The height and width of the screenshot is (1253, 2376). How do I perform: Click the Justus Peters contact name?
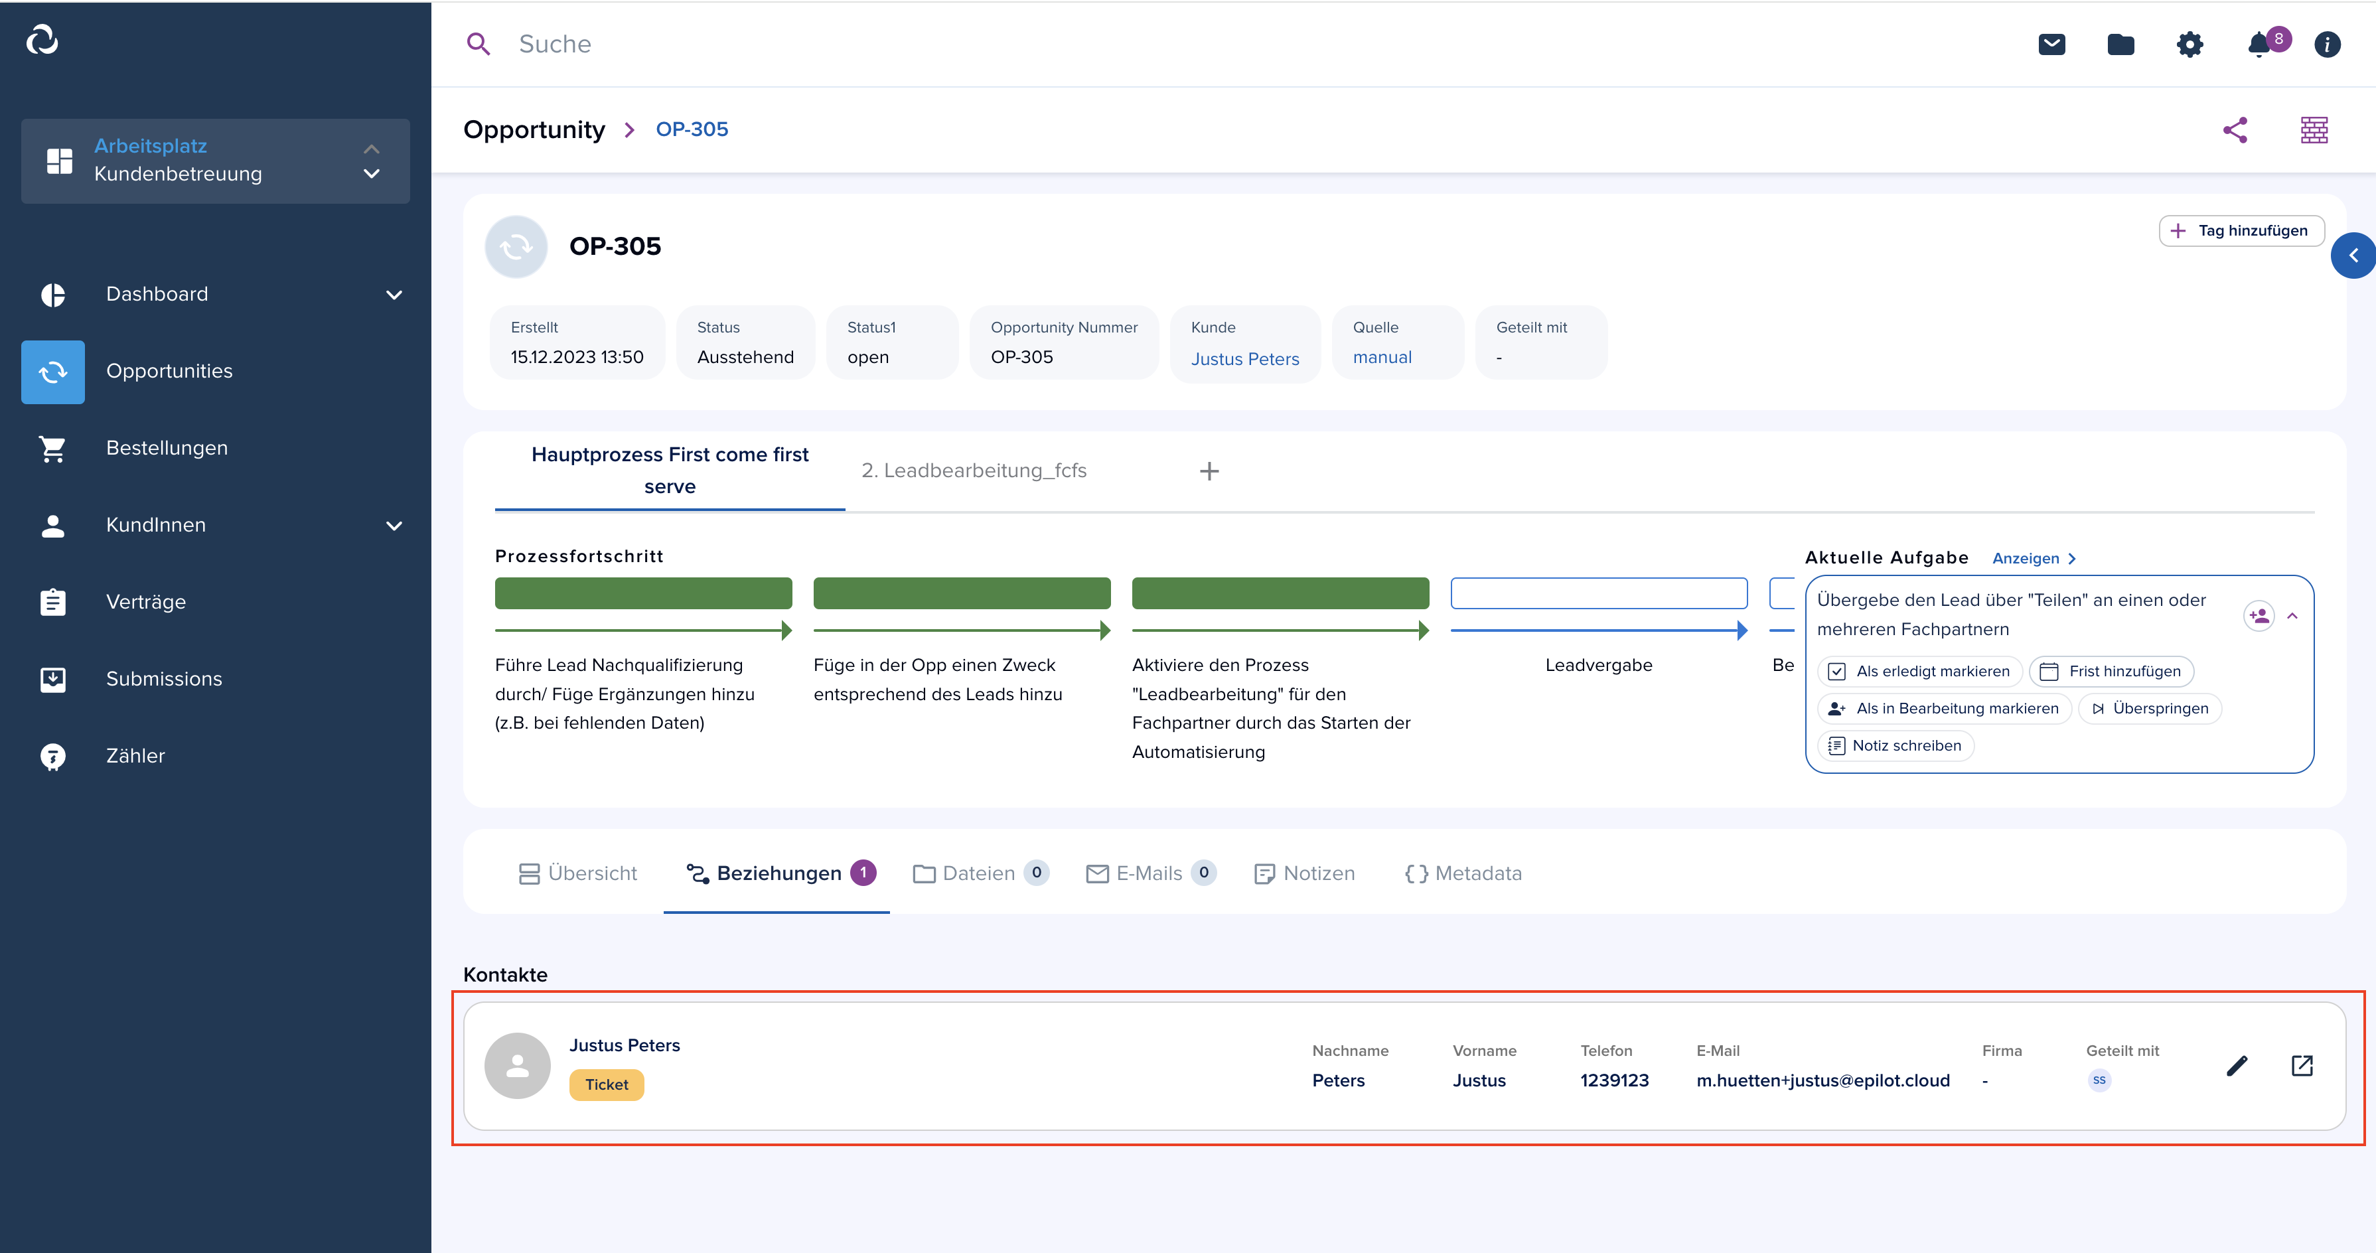tap(625, 1045)
